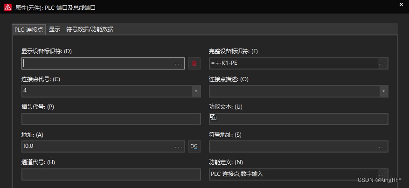Select the PLC 连接点 tab
Viewport: 409px width, 188px height.
tap(29, 29)
